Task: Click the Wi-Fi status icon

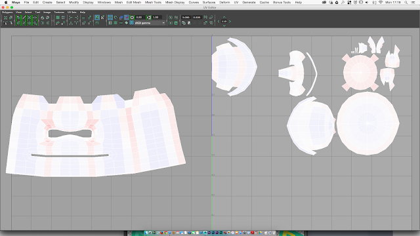Action: pyautogui.click(x=381, y=3)
